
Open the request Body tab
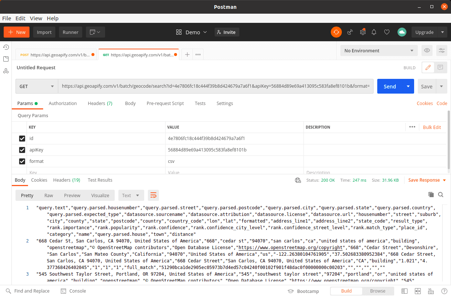(130, 104)
